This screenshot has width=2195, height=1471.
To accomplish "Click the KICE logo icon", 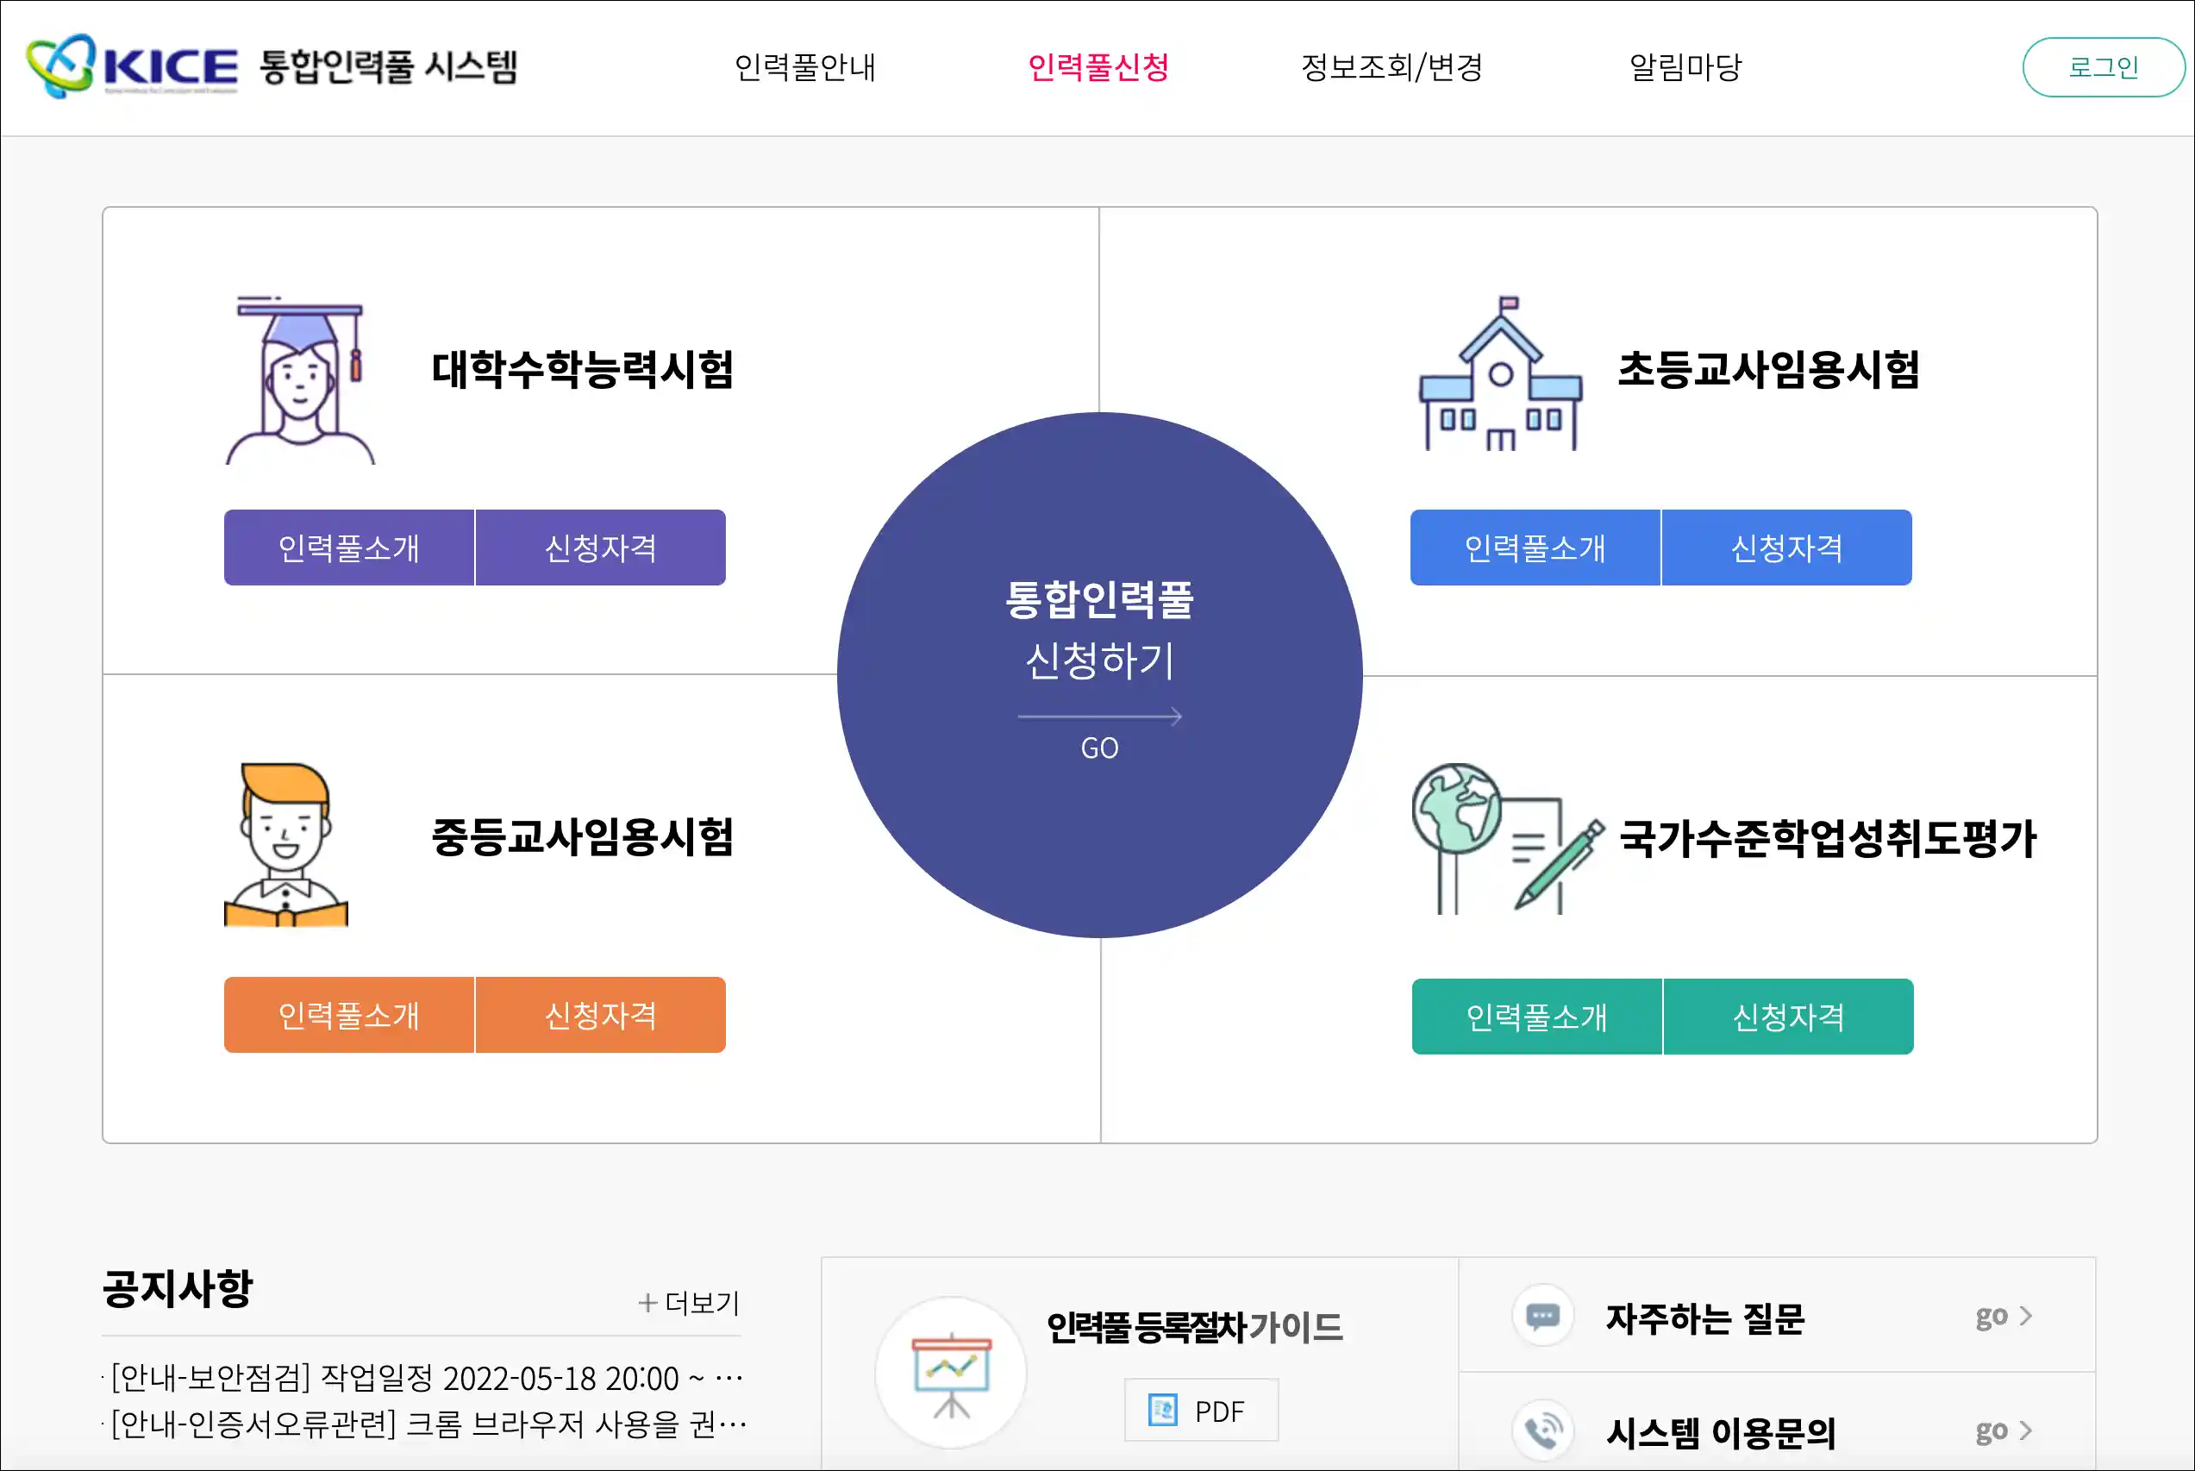I will [x=61, y=66].
